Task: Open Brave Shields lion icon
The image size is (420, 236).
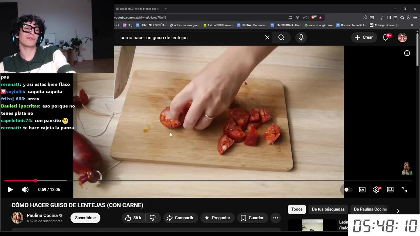Action: tap(314, 17)
